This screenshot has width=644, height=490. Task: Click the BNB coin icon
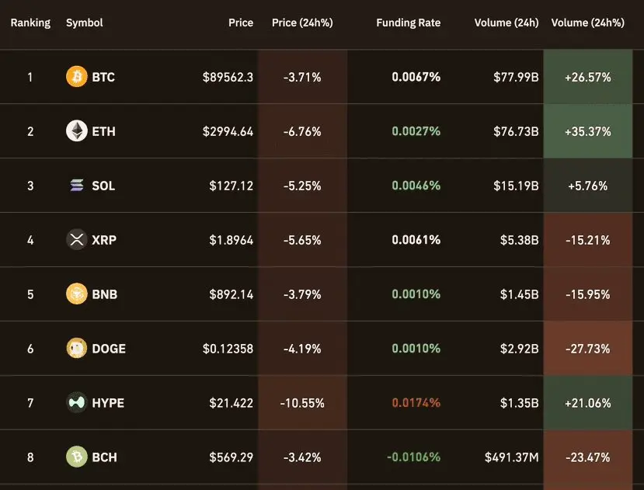pyautogui.click(x=76, y=294)
